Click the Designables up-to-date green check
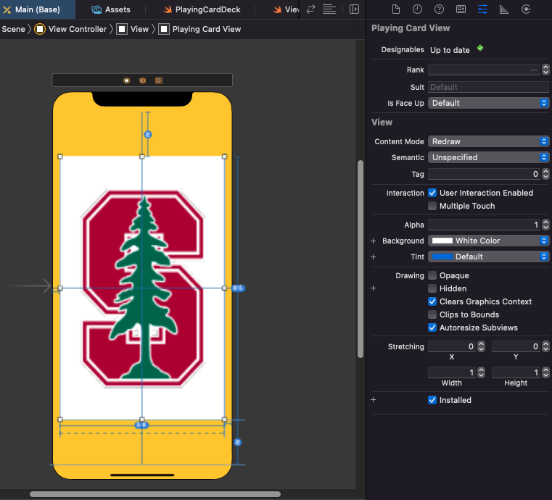This screenshot has width=552, height=500. (x=480, y=48)
